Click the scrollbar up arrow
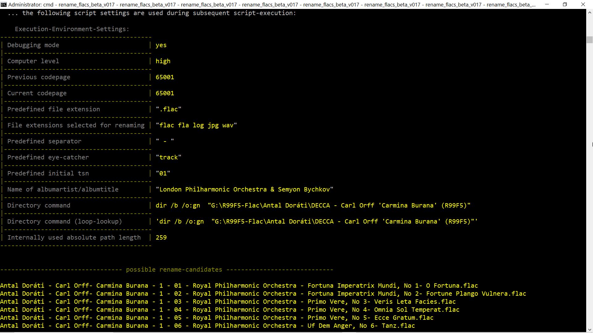 coord(589,13)
